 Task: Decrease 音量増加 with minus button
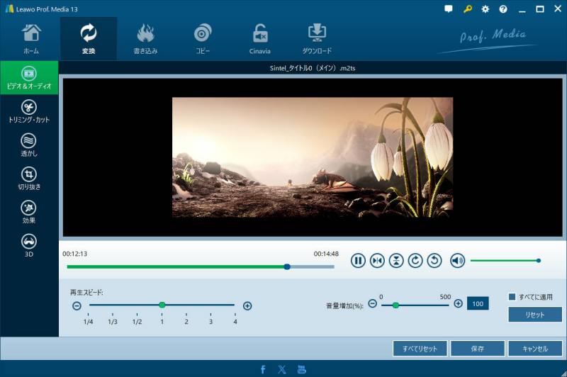pos(373,303)
